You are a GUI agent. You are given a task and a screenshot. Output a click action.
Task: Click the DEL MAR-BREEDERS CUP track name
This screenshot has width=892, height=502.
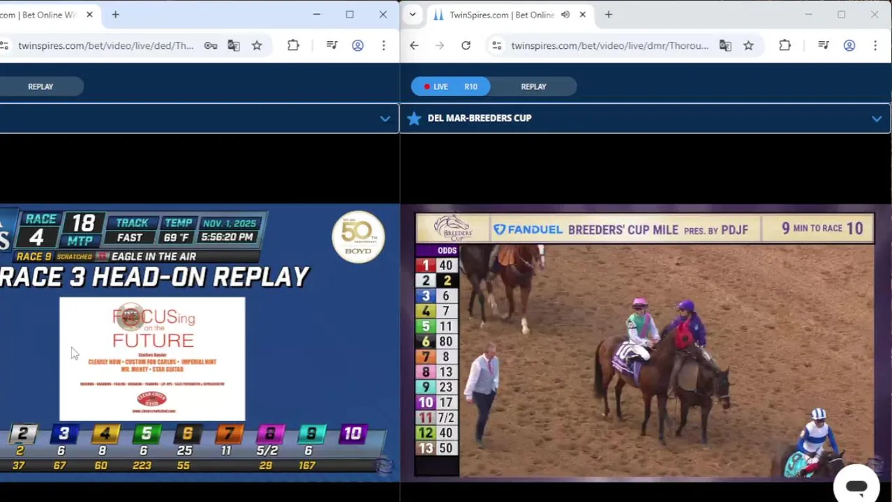pos(480,118)
